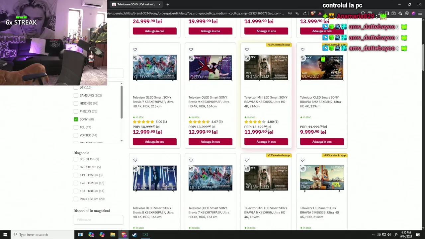Click the brand list scroll-down arrow
This screenshot has height=239, width=425.
(x=122, y=141)
